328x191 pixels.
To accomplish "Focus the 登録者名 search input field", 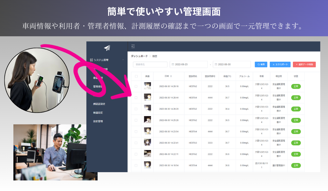I will coord(150,64).
